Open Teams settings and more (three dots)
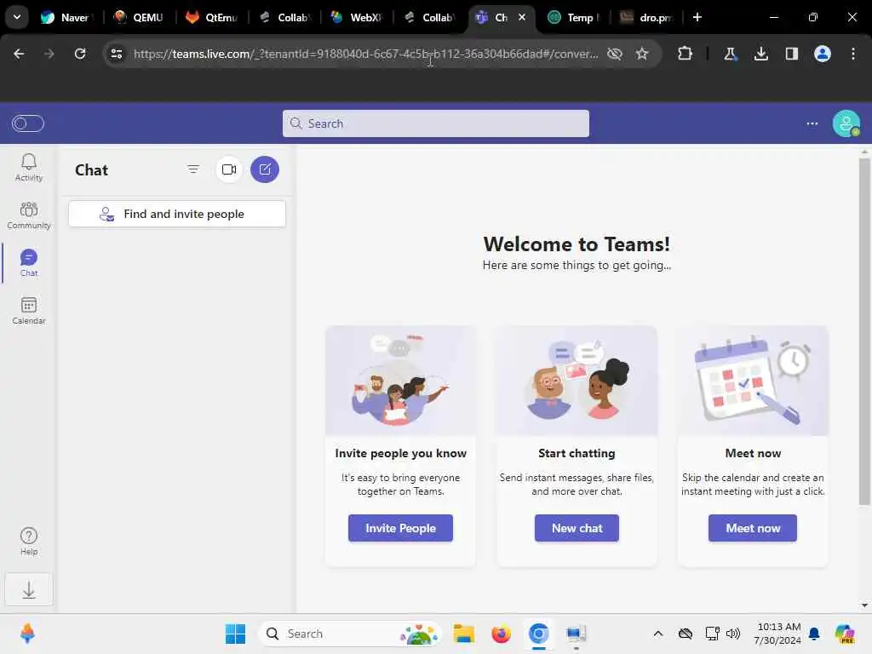872x654 pixels. click(812, 123)
